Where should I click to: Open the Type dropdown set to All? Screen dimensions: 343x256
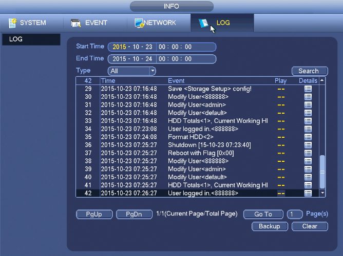pyautogui.click(x=132, y=71)
